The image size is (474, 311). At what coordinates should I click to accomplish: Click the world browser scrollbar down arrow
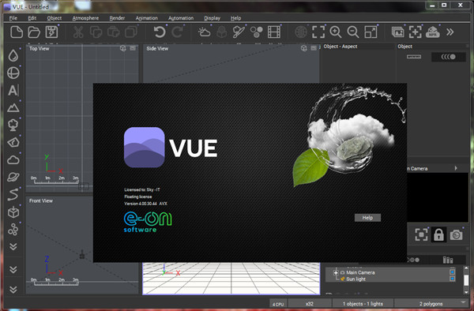(466, 292)
